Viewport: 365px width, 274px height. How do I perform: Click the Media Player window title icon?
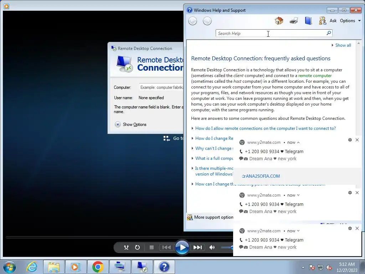pos(6,6)
